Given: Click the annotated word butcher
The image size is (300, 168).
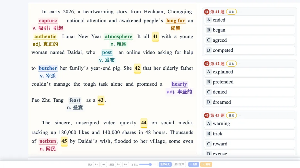Looking at the screenshot, I should [x=48, y=68].
